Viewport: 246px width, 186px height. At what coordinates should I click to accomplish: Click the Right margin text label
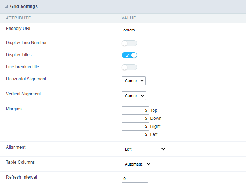coord(155,126)
